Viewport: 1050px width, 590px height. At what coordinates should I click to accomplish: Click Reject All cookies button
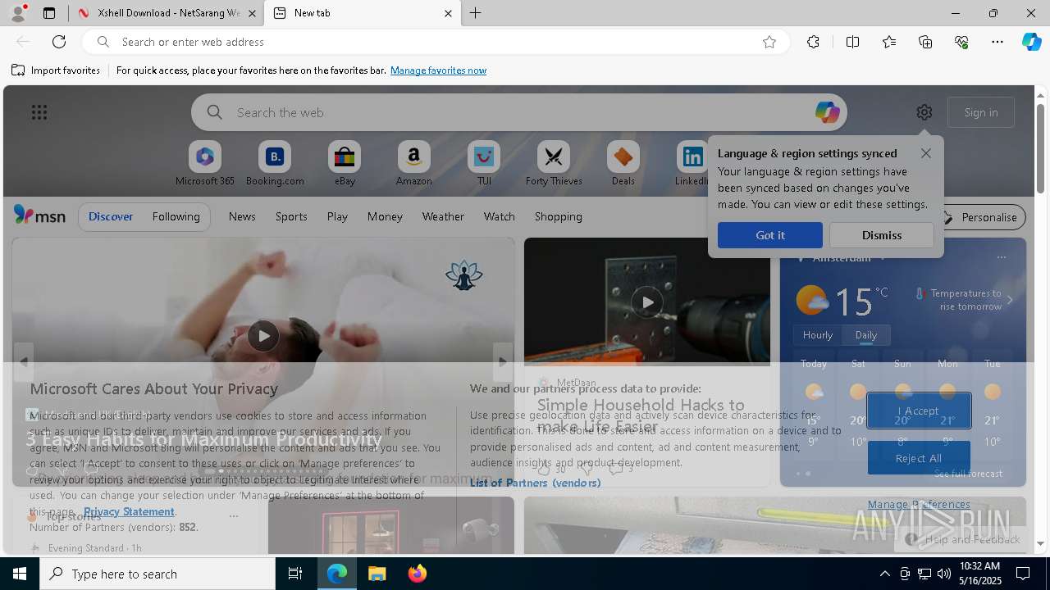coord(919,458)
